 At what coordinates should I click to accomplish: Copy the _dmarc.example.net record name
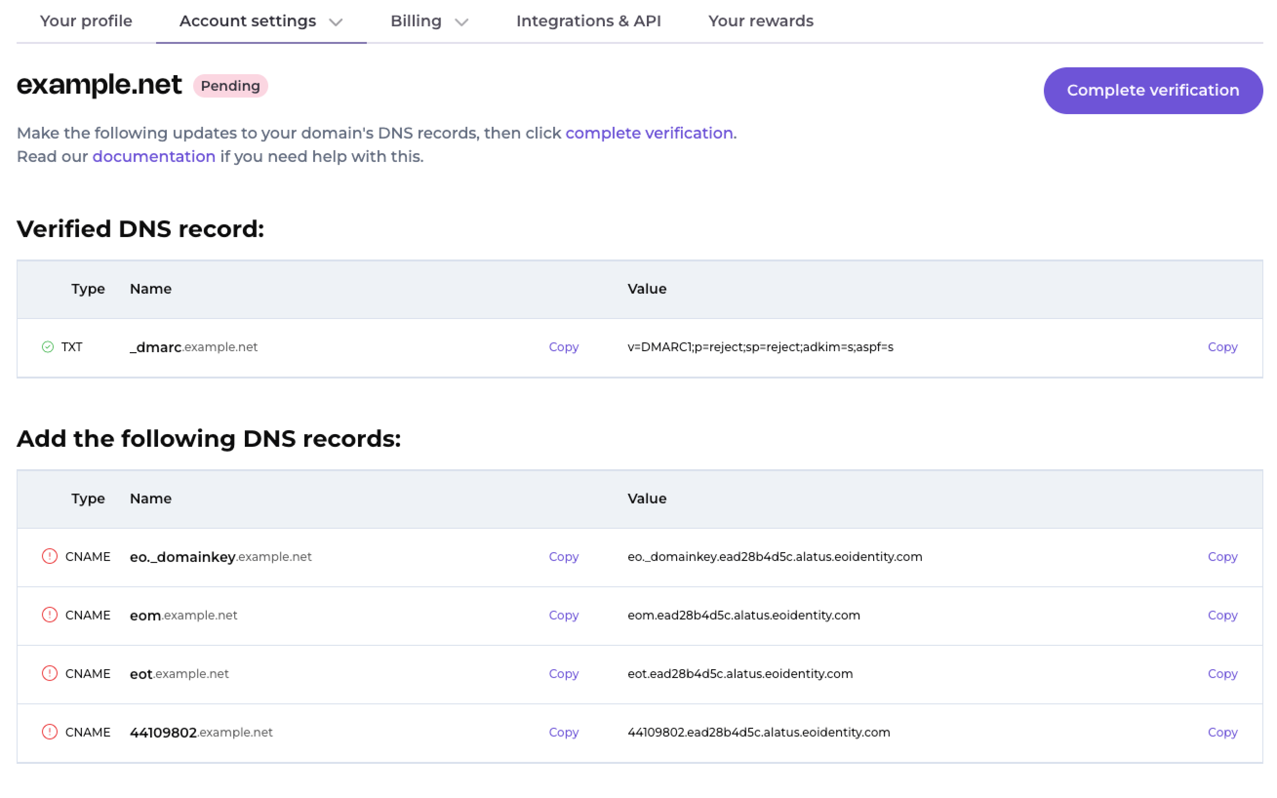coord(563,347)
